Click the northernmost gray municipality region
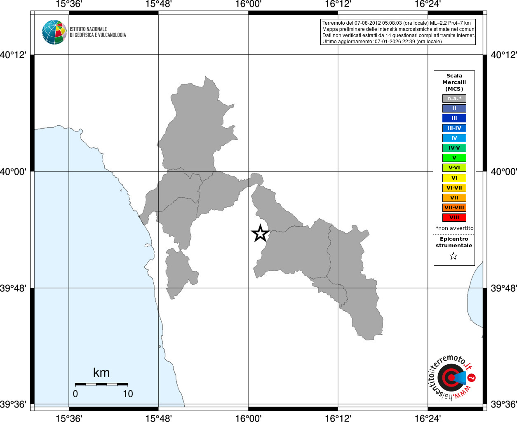The width and height of the screenshot is (517, 422). pos(197,128)
